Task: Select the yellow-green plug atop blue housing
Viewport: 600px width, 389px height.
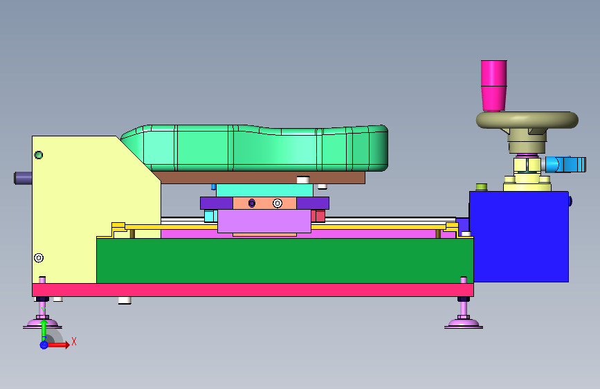Action: (482, 187)
